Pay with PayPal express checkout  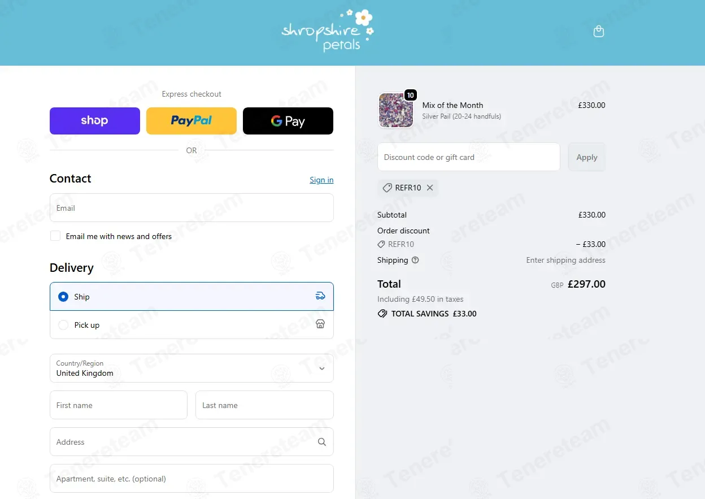[x=192, y=121]
